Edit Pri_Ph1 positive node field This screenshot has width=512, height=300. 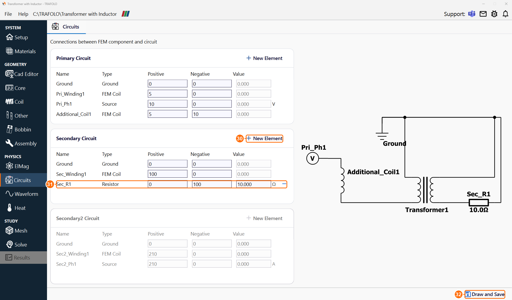click(x=167, y=104)
